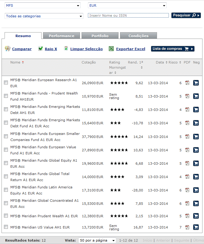This screenshot has height=244, width=204.
Task: Switch to the Resumo tab
Action: [x=23, y=36]
